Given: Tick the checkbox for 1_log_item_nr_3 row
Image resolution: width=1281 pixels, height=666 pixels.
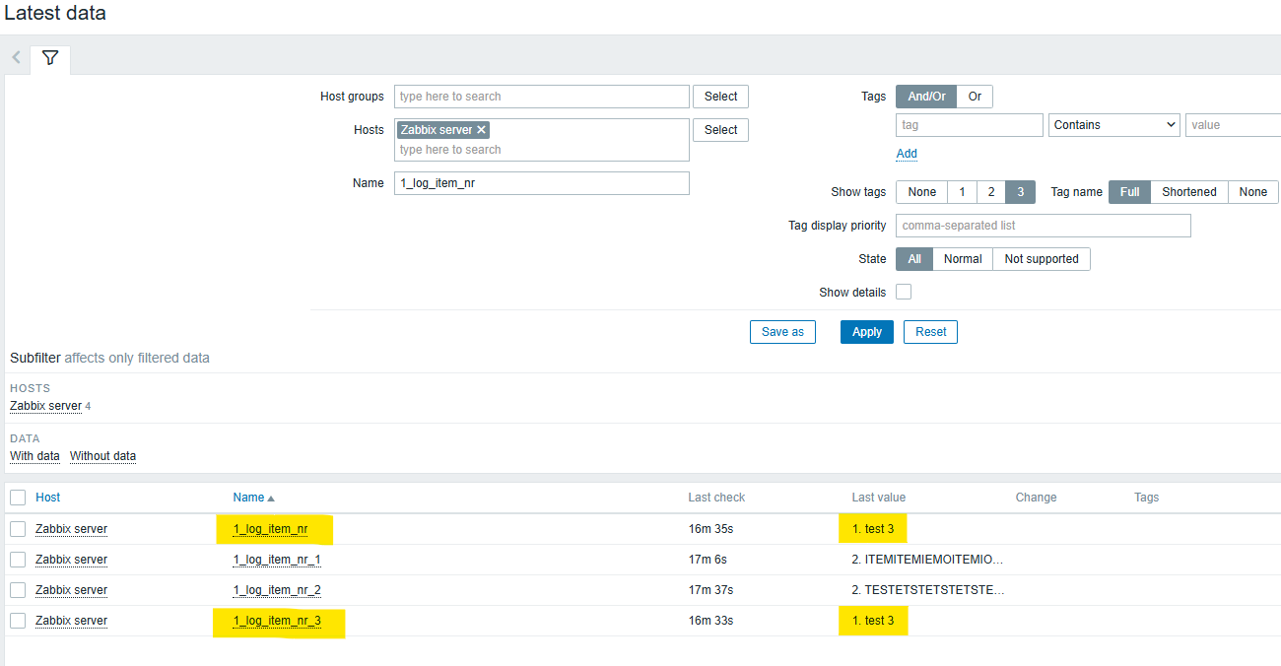Looking at the screenshot, I should pyautogui.click(x=18, y=621).
